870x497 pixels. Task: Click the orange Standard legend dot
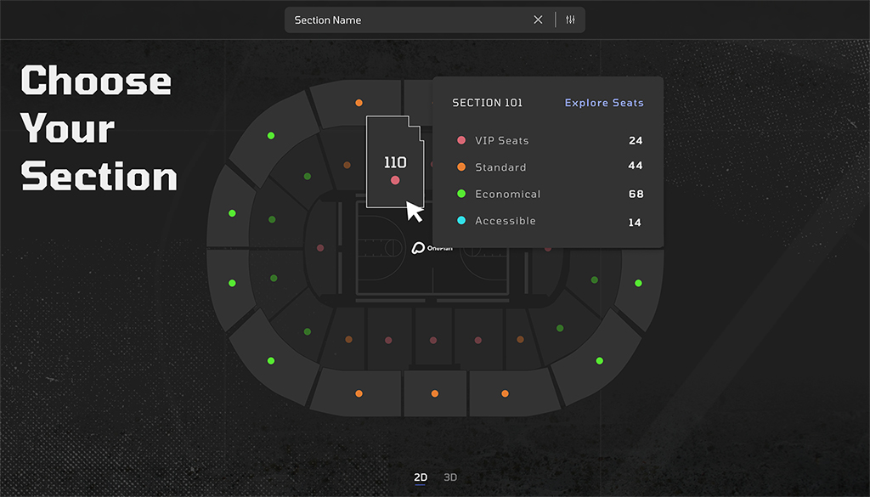(461, 167)
